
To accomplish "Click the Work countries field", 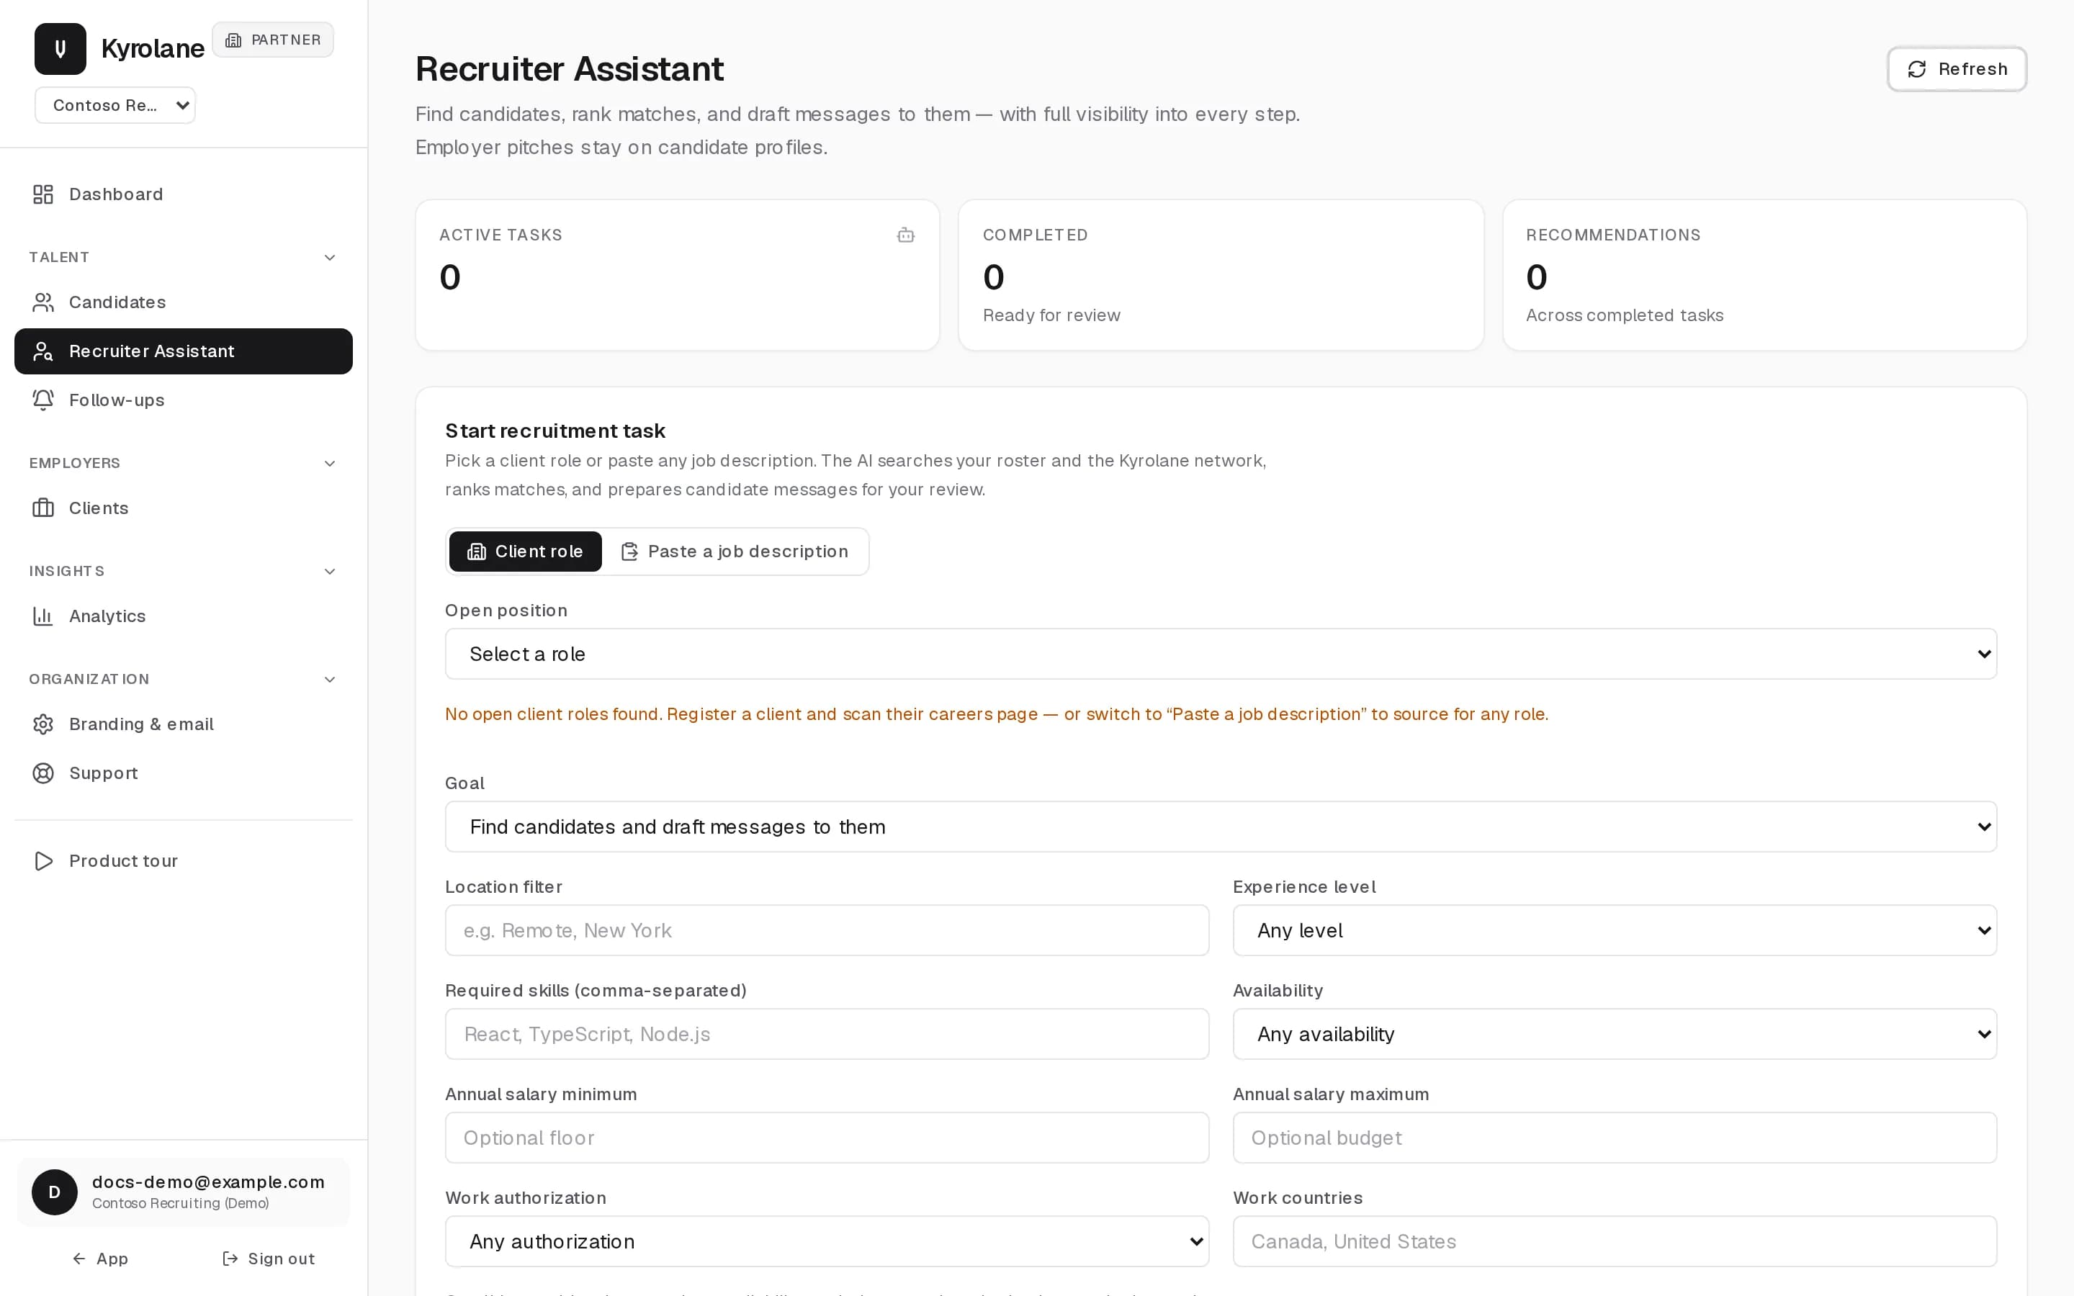I will coord(1615,1242).
